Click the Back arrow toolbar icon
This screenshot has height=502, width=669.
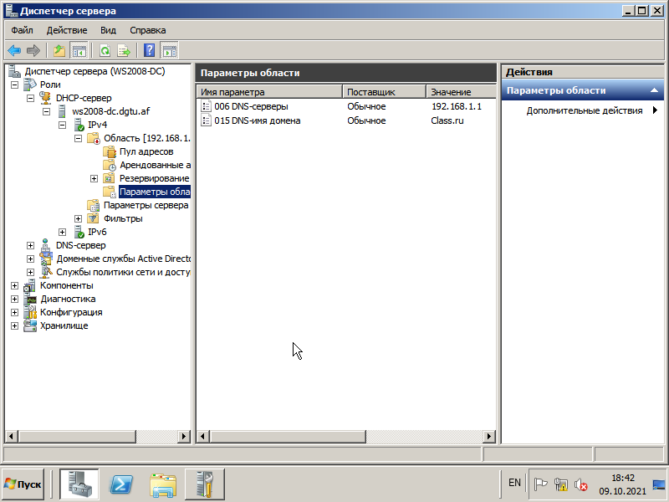tap(14, 51)
